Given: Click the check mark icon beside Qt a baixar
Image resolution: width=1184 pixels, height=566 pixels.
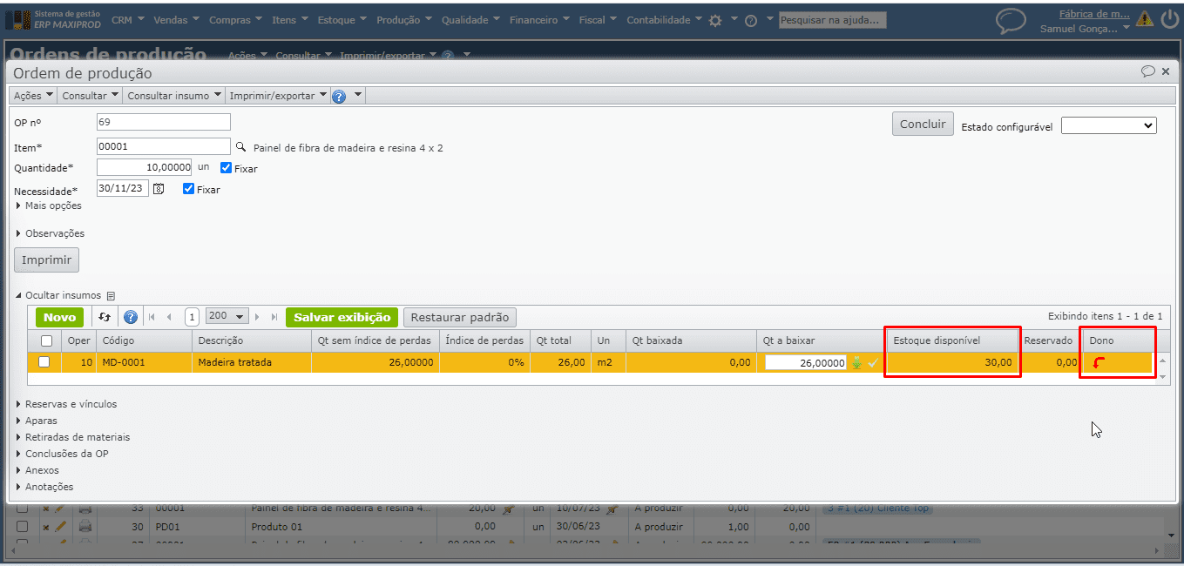Looking at the screenshot, I should 873,363.
